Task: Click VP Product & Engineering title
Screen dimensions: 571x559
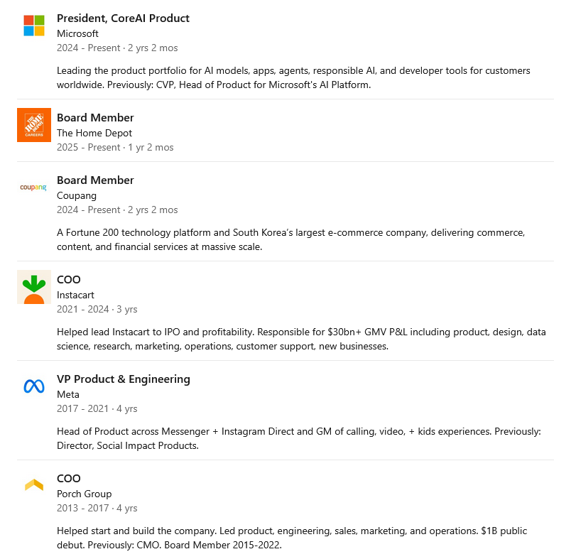Action: pos(124,379)
